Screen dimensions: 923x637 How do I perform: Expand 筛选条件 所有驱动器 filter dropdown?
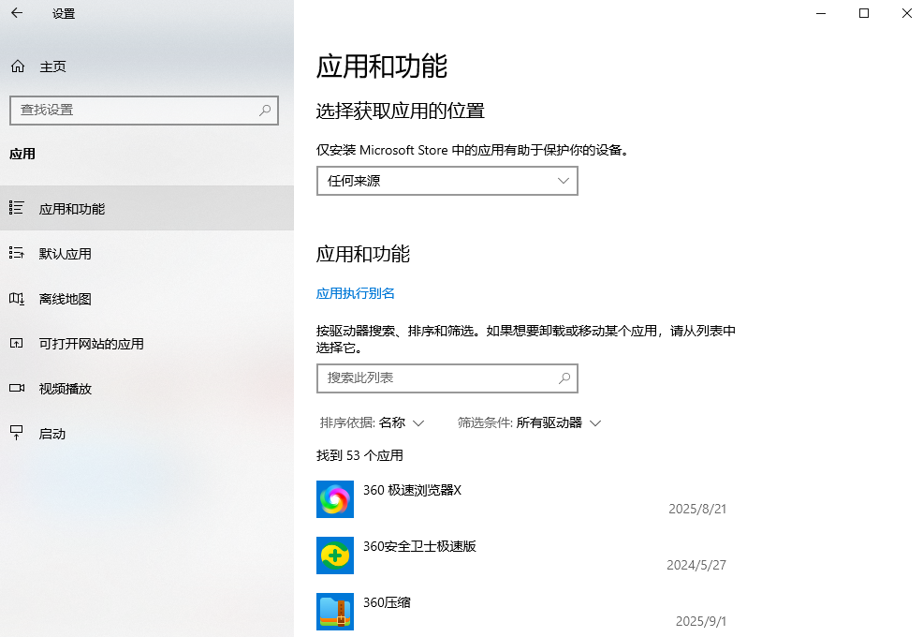529,422
